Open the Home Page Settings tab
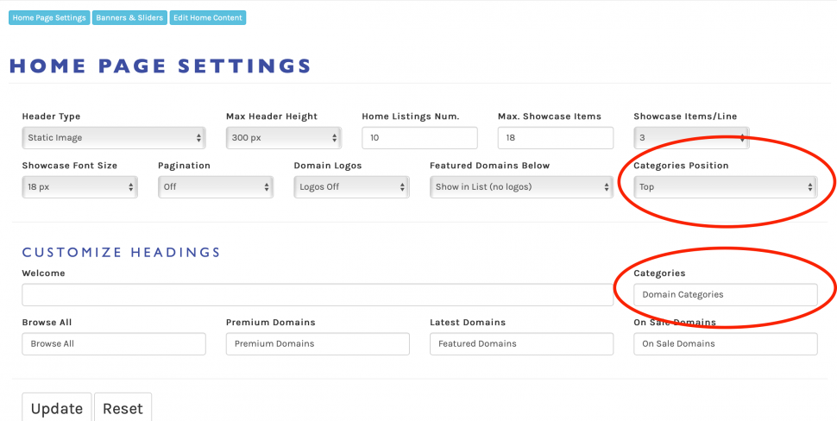This screenshot has width=837, height=421. click(x=48, y=17)
